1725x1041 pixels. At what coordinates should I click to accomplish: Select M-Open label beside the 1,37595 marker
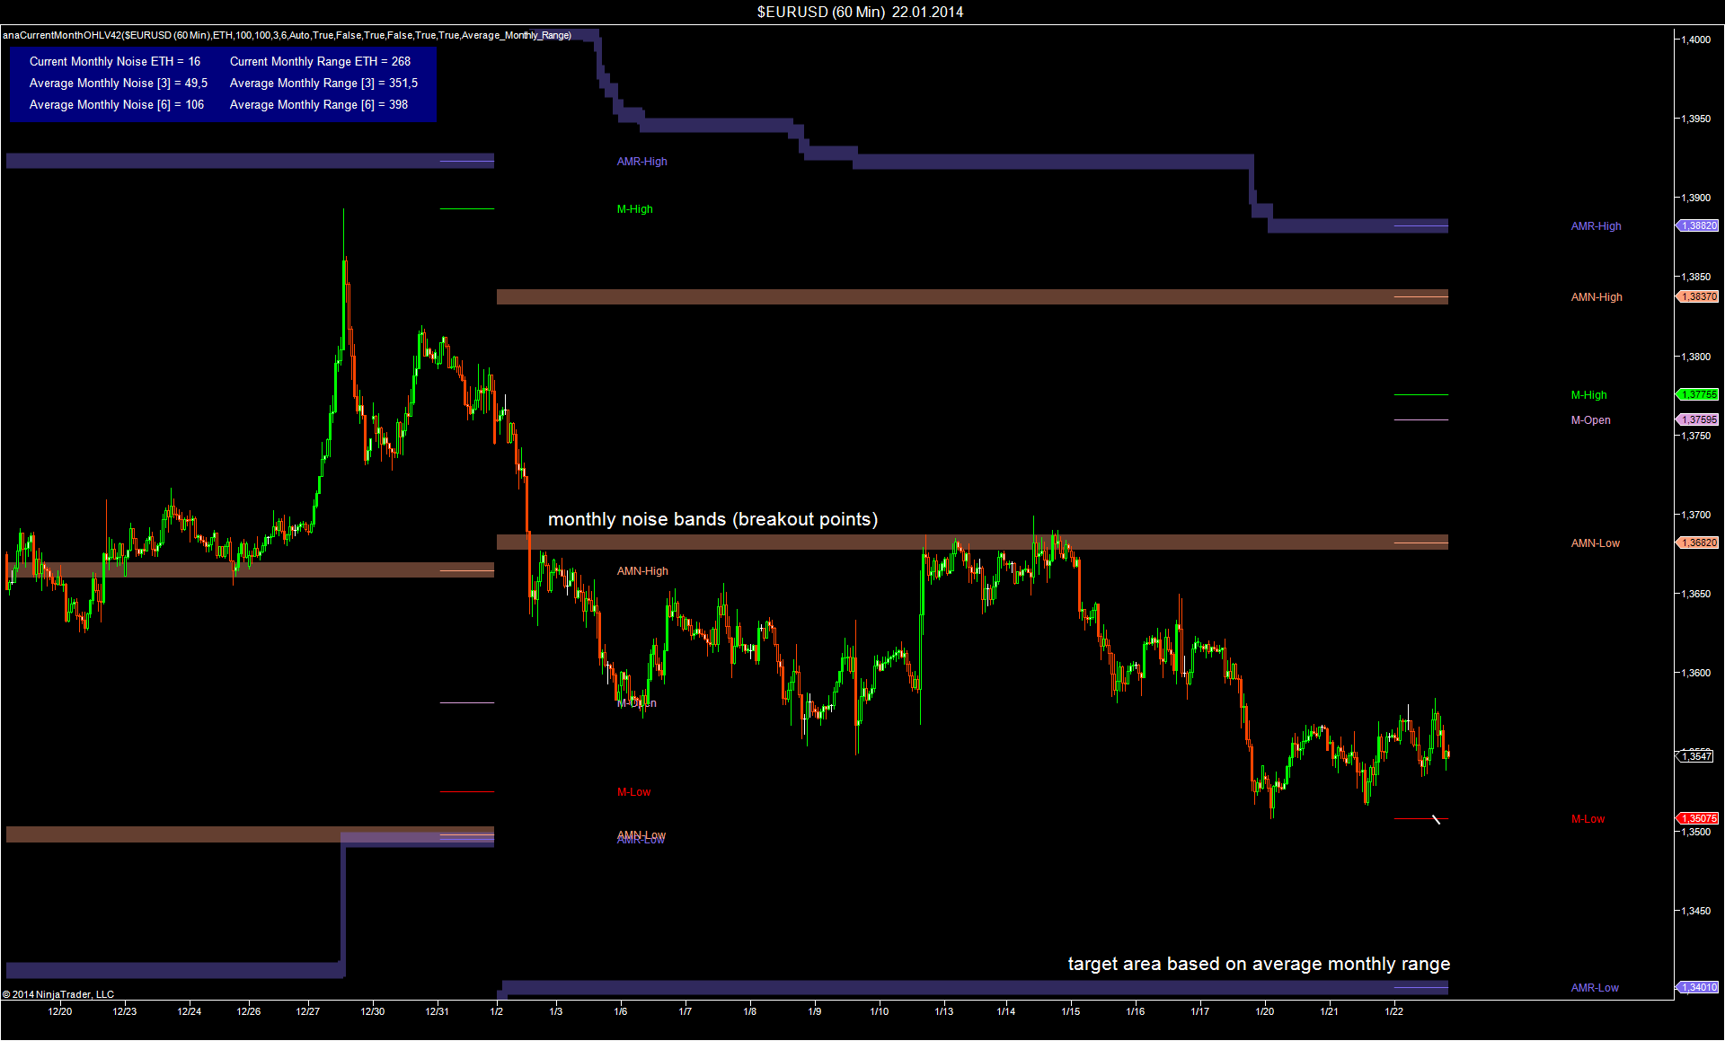click(1590, 420)
